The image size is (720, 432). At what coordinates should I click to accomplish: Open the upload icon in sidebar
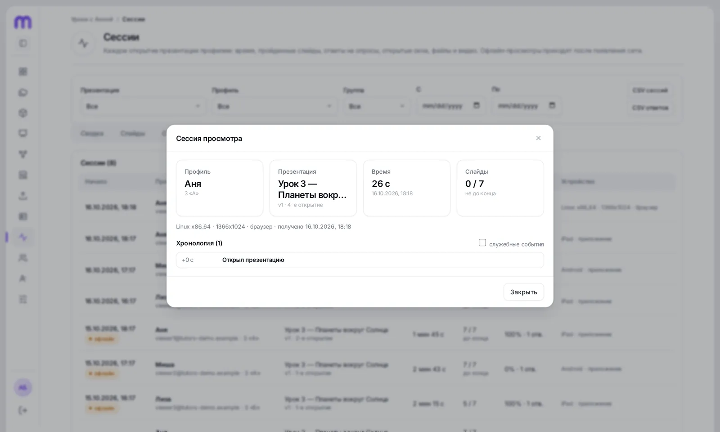pos(23,196)
